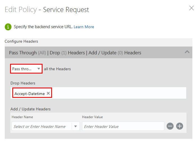The image size is (196, 141).
Task: Click the Add / Update Headers label
Action: point(31,109)
